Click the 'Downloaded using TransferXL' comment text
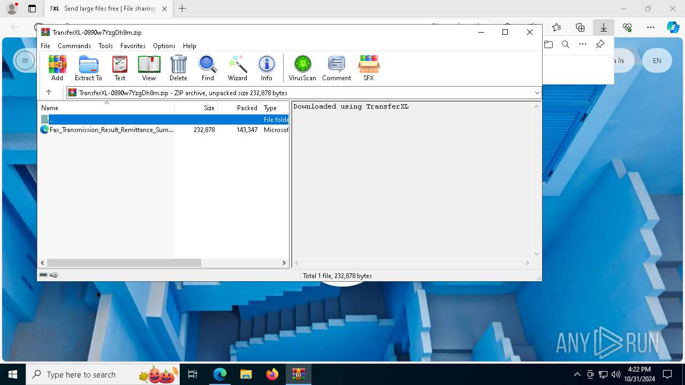Viewport: 685px width, 385px height. [351, 106]
